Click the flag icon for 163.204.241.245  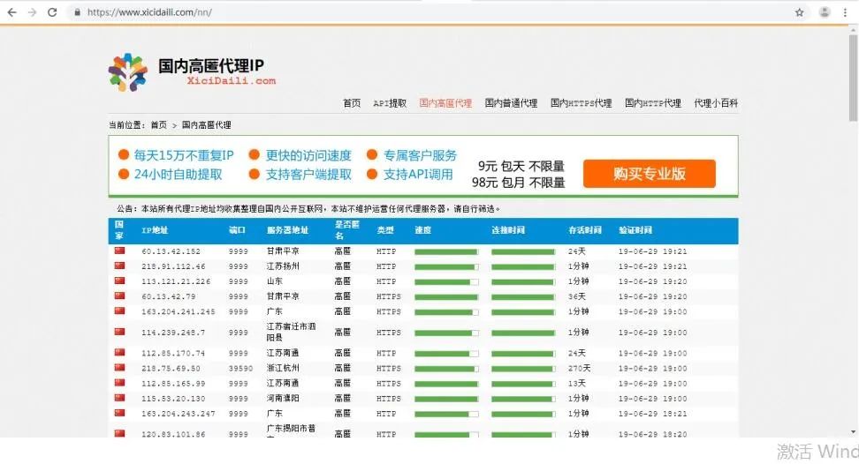click(x=119, y=311)
